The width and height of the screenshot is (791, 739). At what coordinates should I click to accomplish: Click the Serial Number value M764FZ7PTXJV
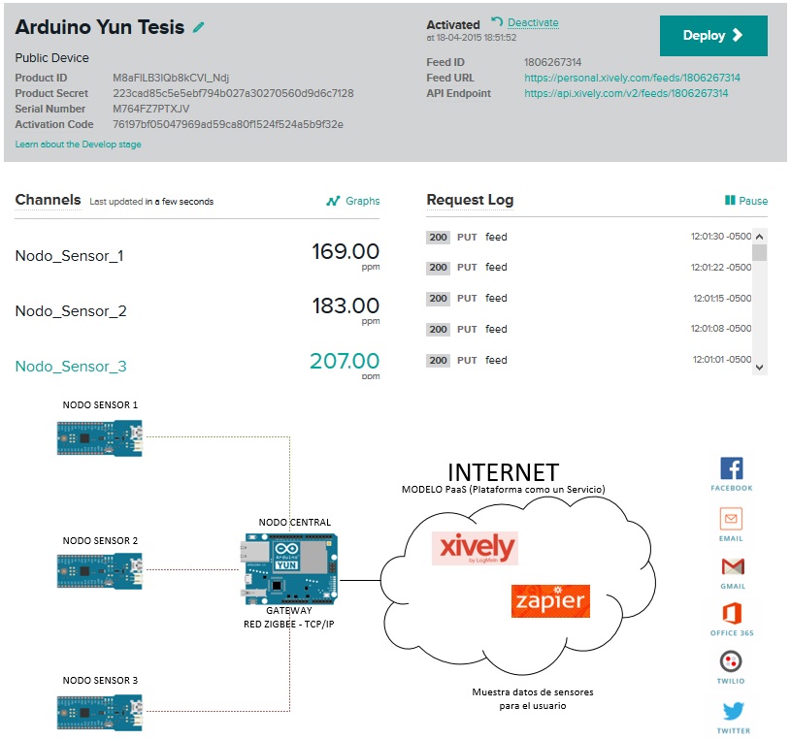(150, 109)
